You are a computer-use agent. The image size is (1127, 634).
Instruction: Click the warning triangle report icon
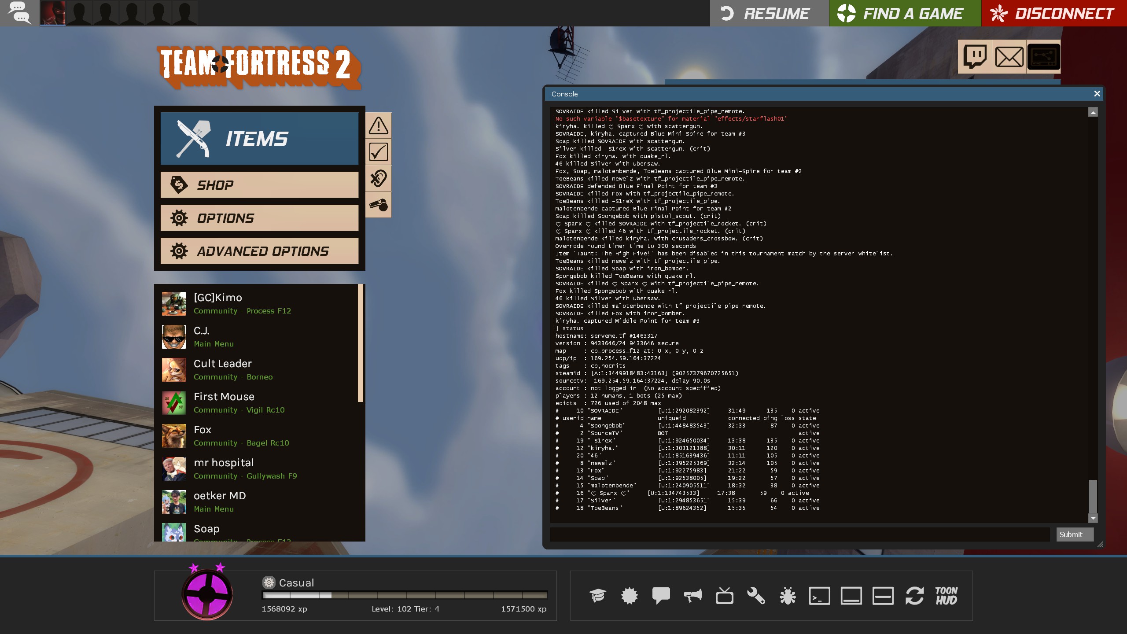pyautogui.click(x=378, y=125)
